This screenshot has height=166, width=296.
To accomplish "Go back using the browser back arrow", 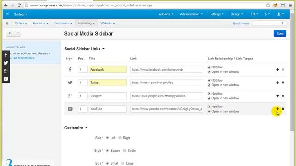I will coord(6,5).
